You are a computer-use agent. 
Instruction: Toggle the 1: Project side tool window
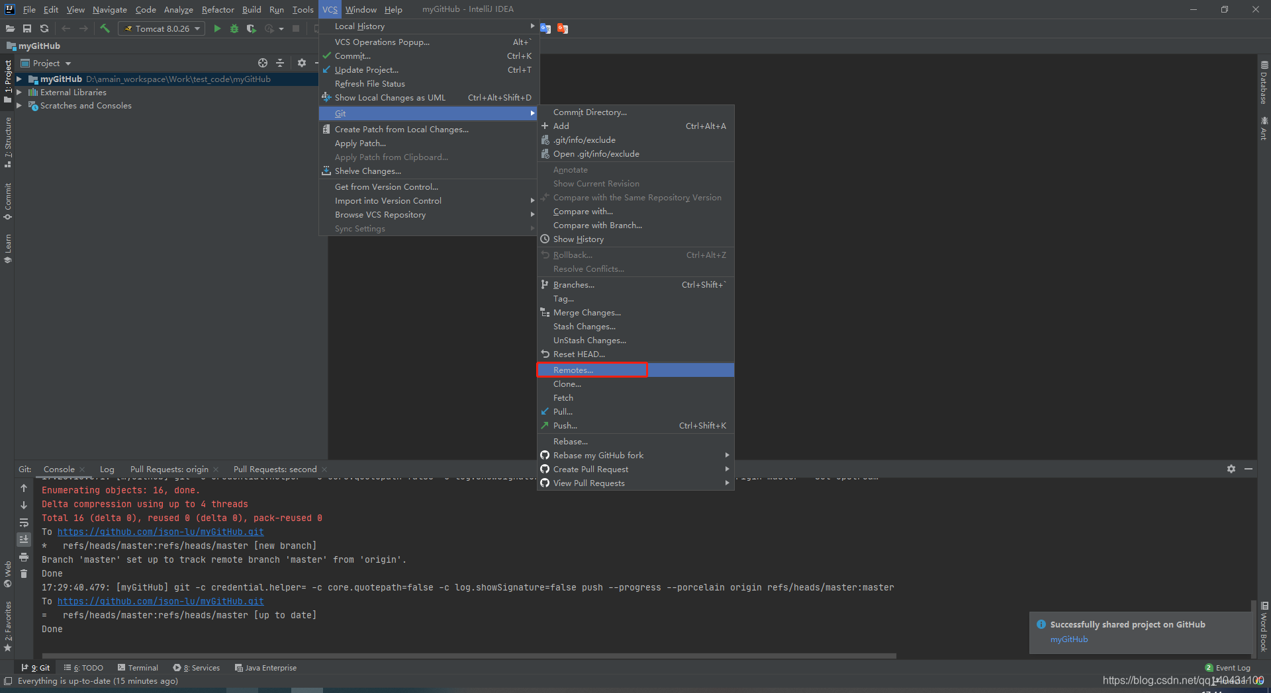coord(8,81)
